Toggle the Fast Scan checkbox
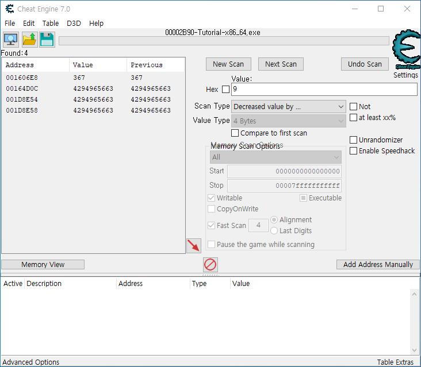 pos(211,226)
